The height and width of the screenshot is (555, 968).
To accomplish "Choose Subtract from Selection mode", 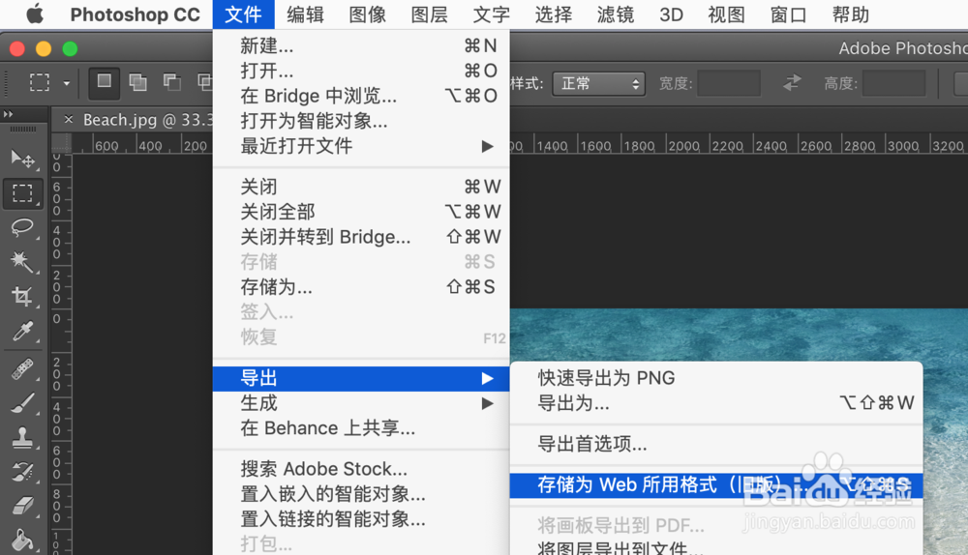I will pos(171,82).
